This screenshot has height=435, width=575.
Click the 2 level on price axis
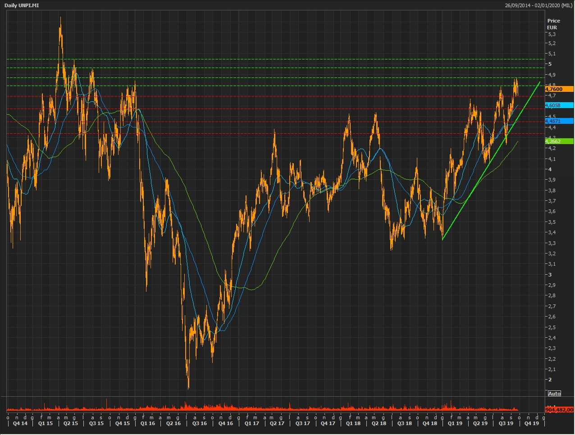(550, 380)
